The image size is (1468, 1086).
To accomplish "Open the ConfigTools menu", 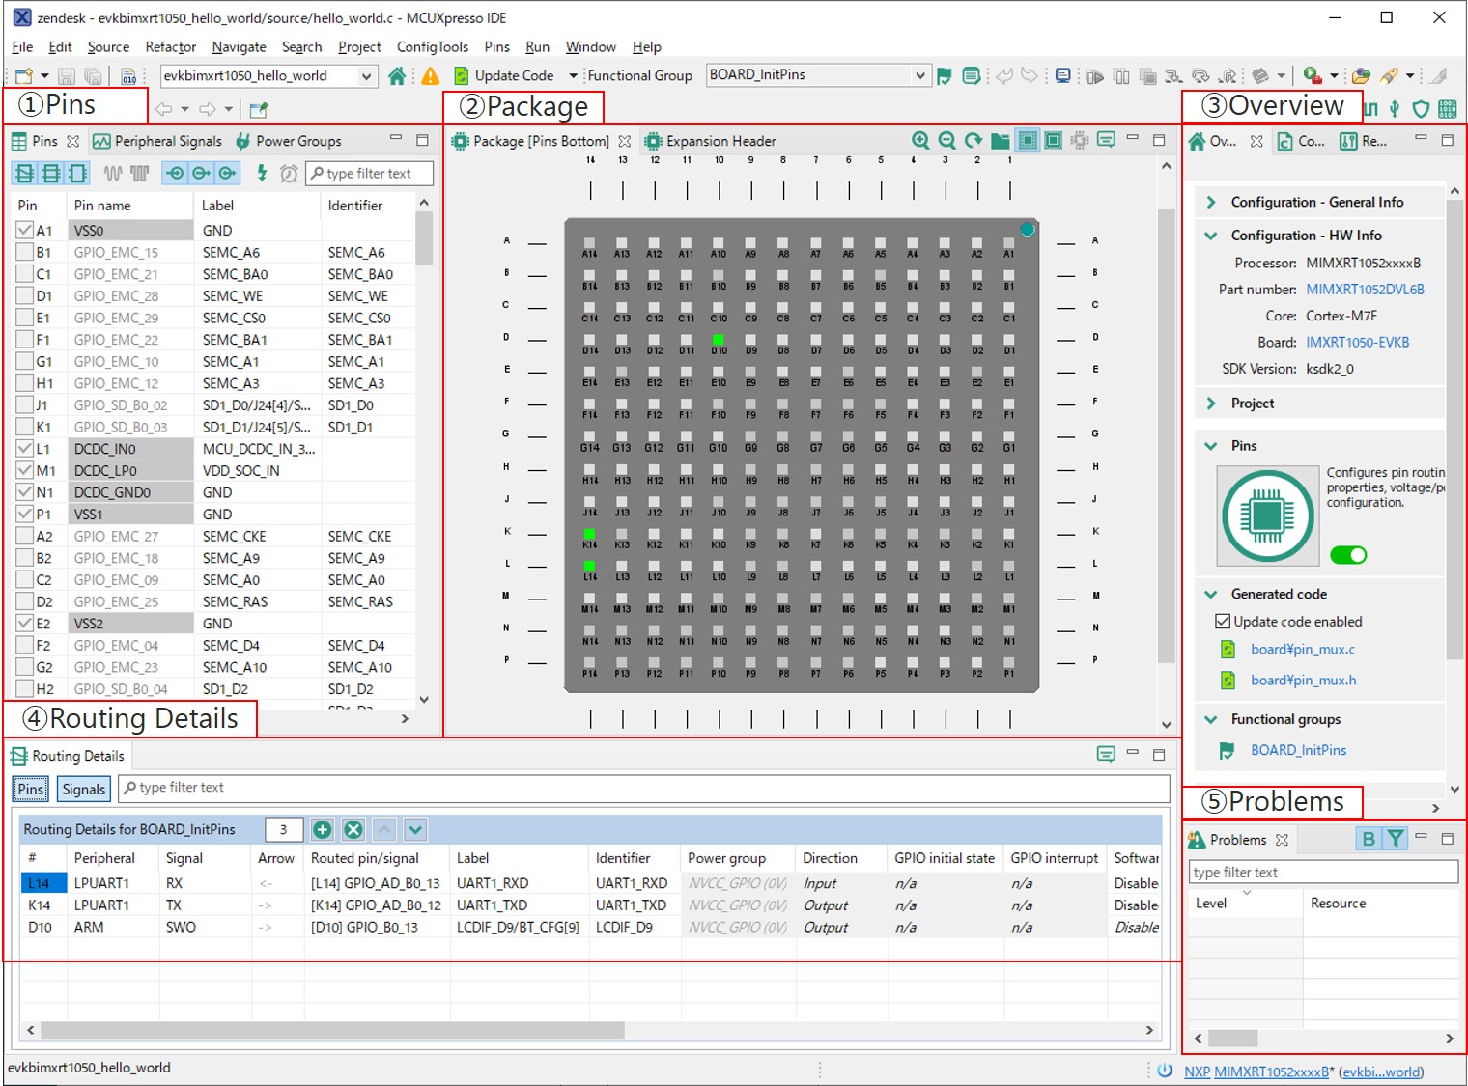I will coord(432,46).
